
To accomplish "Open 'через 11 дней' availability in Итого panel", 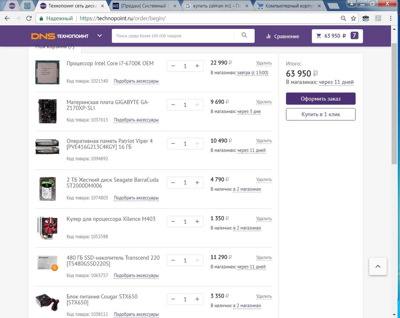I will 336,82.
